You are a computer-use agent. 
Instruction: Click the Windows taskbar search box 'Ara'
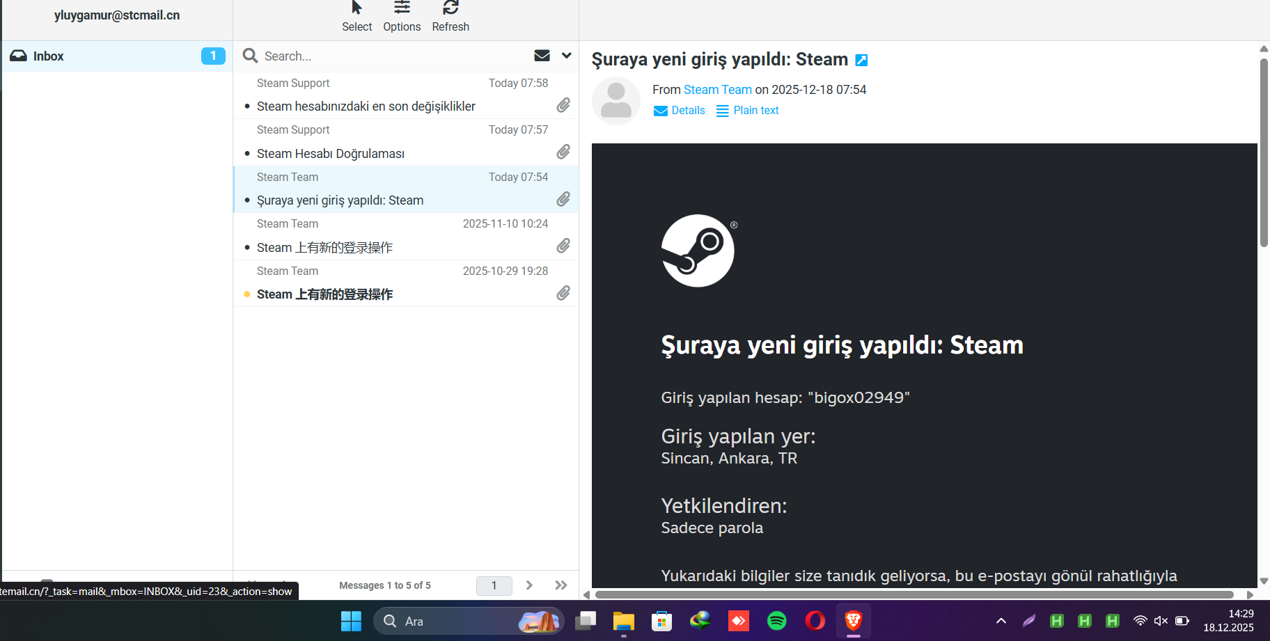click(469, 621)
